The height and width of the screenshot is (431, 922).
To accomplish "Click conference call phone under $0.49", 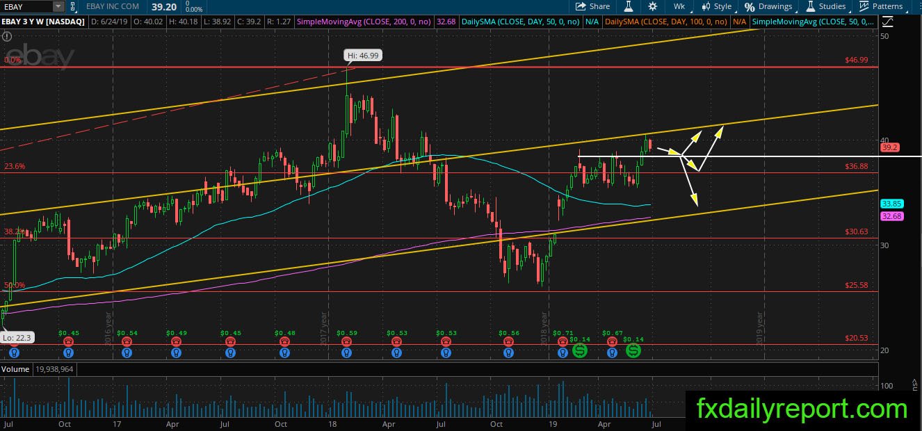I will (177, 341).
